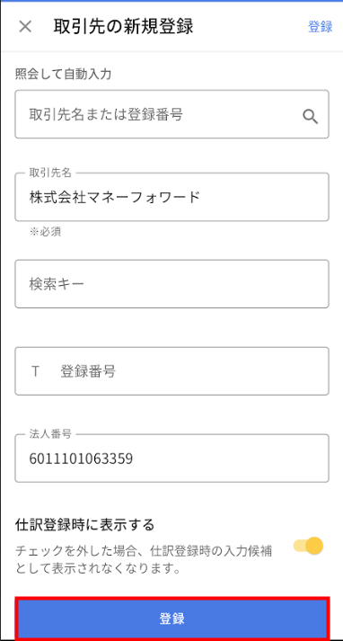
Task: Close the 取引先の新規登録 form with X
Action: tap(25, 27)
